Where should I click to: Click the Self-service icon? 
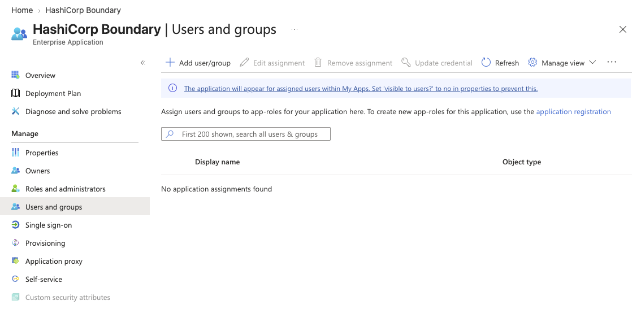tap(15, 278)
